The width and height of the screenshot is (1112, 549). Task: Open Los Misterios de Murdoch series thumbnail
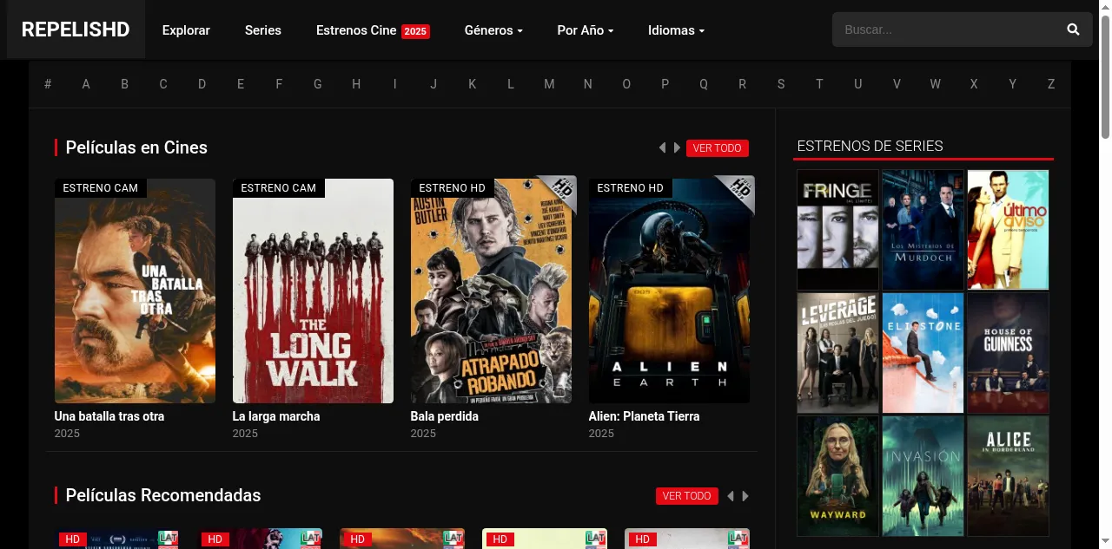pyautogui.click(x=923, y=230)
